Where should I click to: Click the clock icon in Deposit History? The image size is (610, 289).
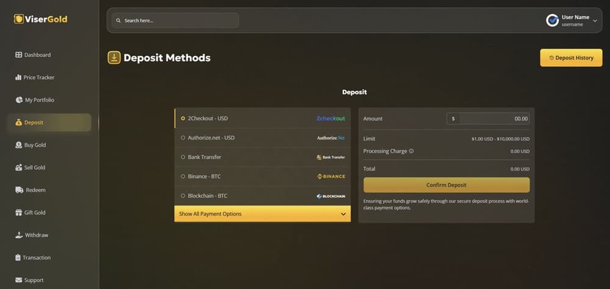[x=551, y=58]
